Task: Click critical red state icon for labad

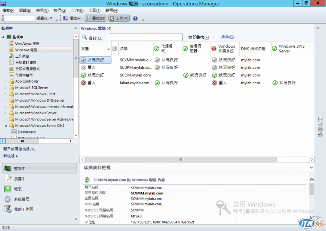Action: [x=84, y=83]
